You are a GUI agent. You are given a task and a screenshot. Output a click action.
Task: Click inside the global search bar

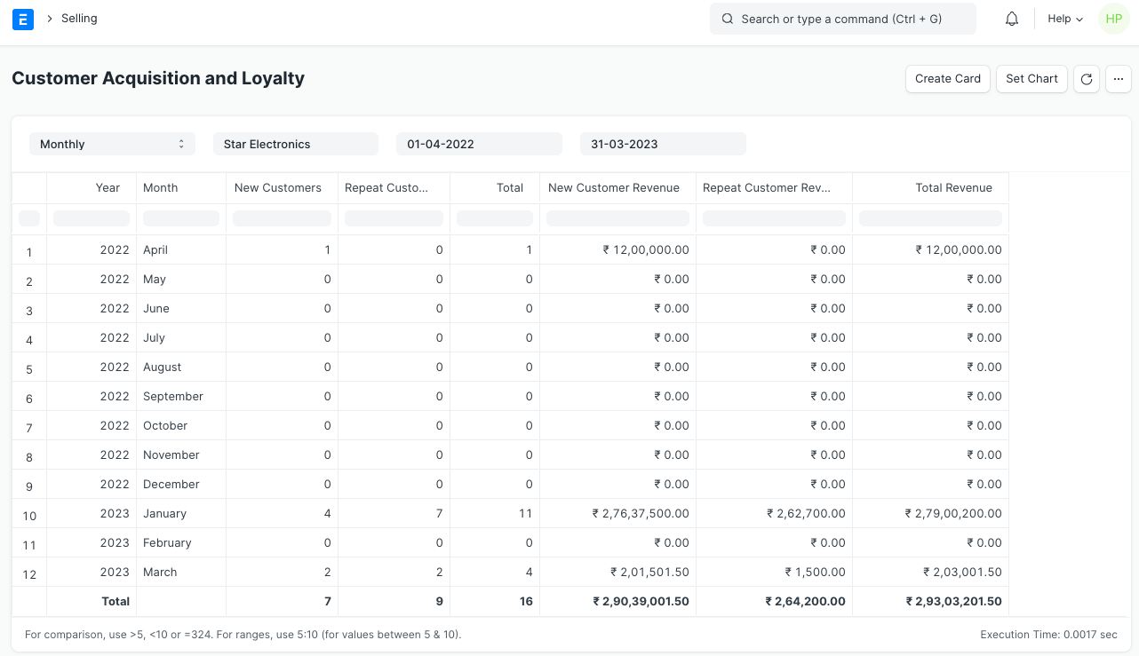coord(842,19)
